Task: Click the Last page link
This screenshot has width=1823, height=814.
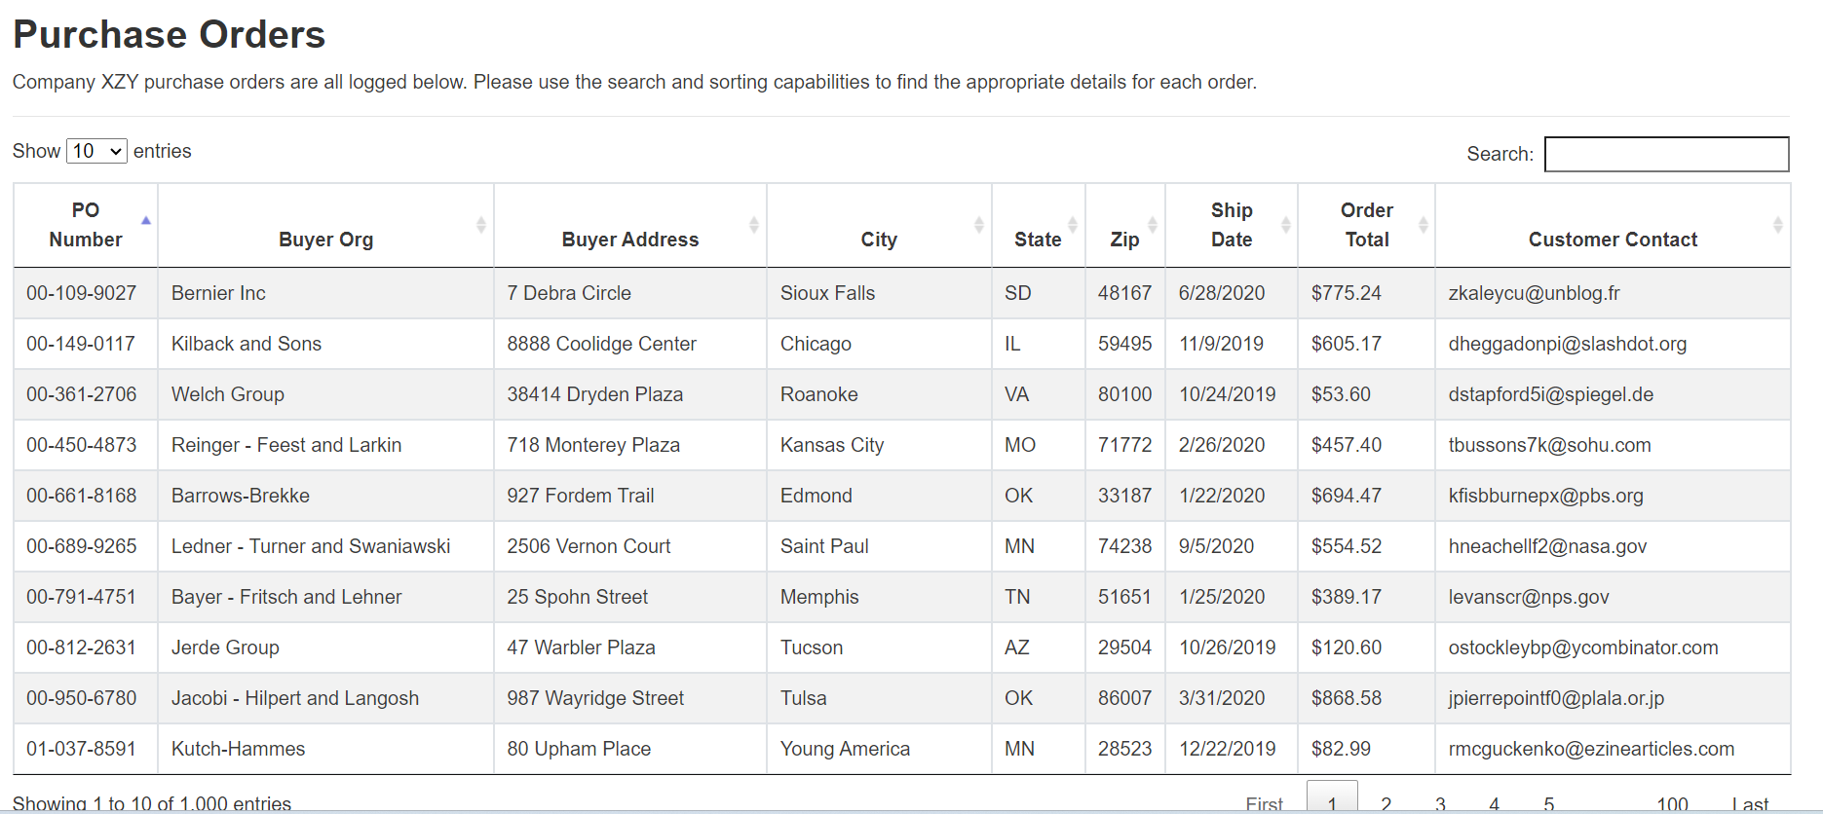Action: click(1750, 803)
